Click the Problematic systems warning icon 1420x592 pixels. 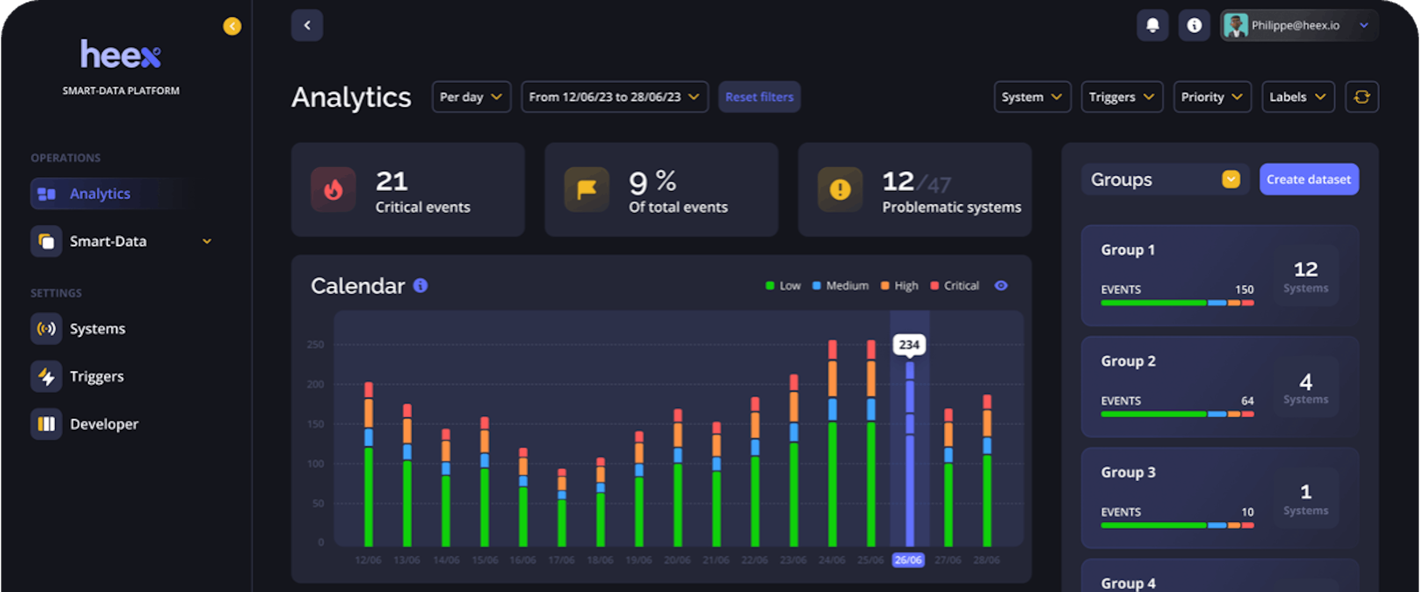pyautogui.click(x=840, y=190)
